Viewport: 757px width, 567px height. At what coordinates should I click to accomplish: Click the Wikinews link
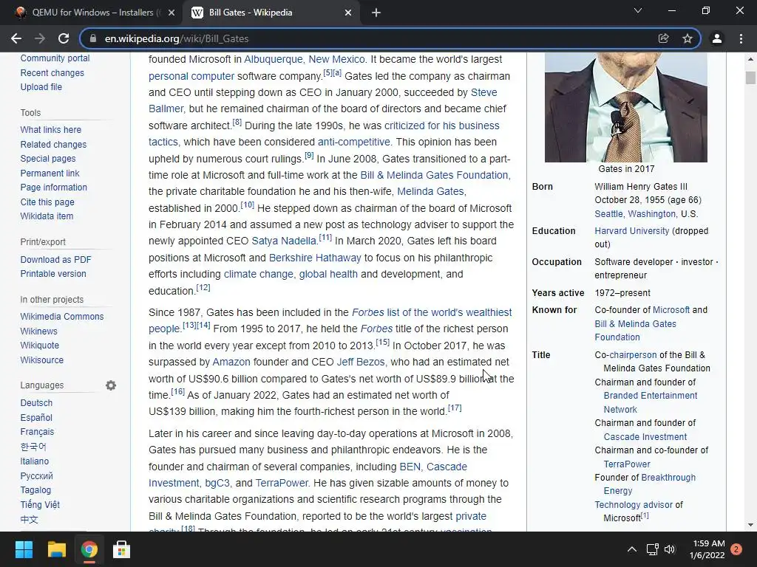[x=38, y=331]
